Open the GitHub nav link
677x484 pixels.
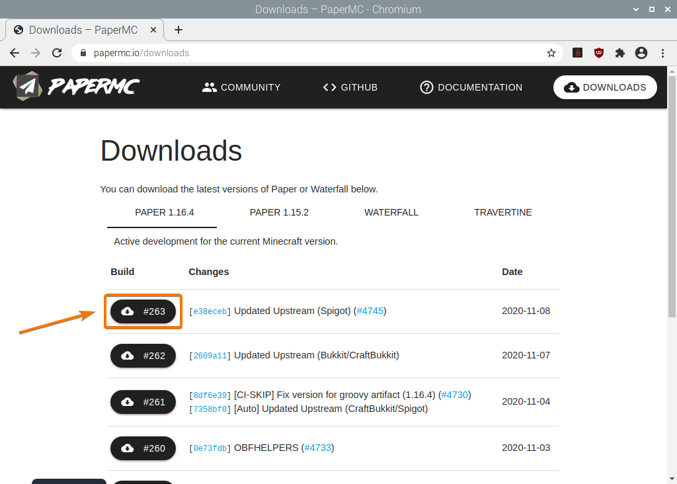[x=350, y=87]
